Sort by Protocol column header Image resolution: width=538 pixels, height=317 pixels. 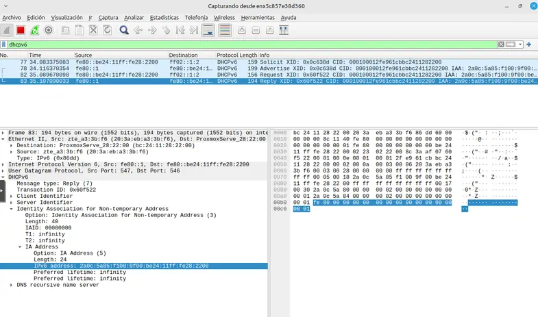click(227, 55)
